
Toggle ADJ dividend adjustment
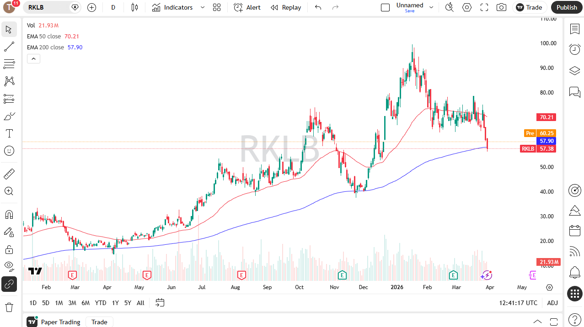pyautogui.click(x=552, y=303)
